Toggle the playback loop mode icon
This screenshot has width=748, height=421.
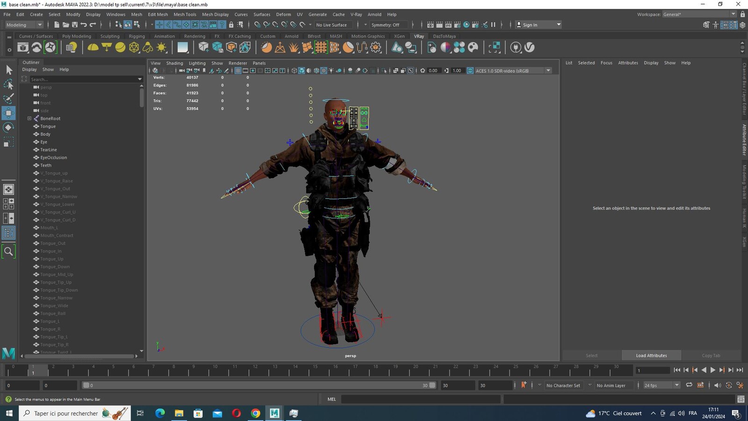689,385
